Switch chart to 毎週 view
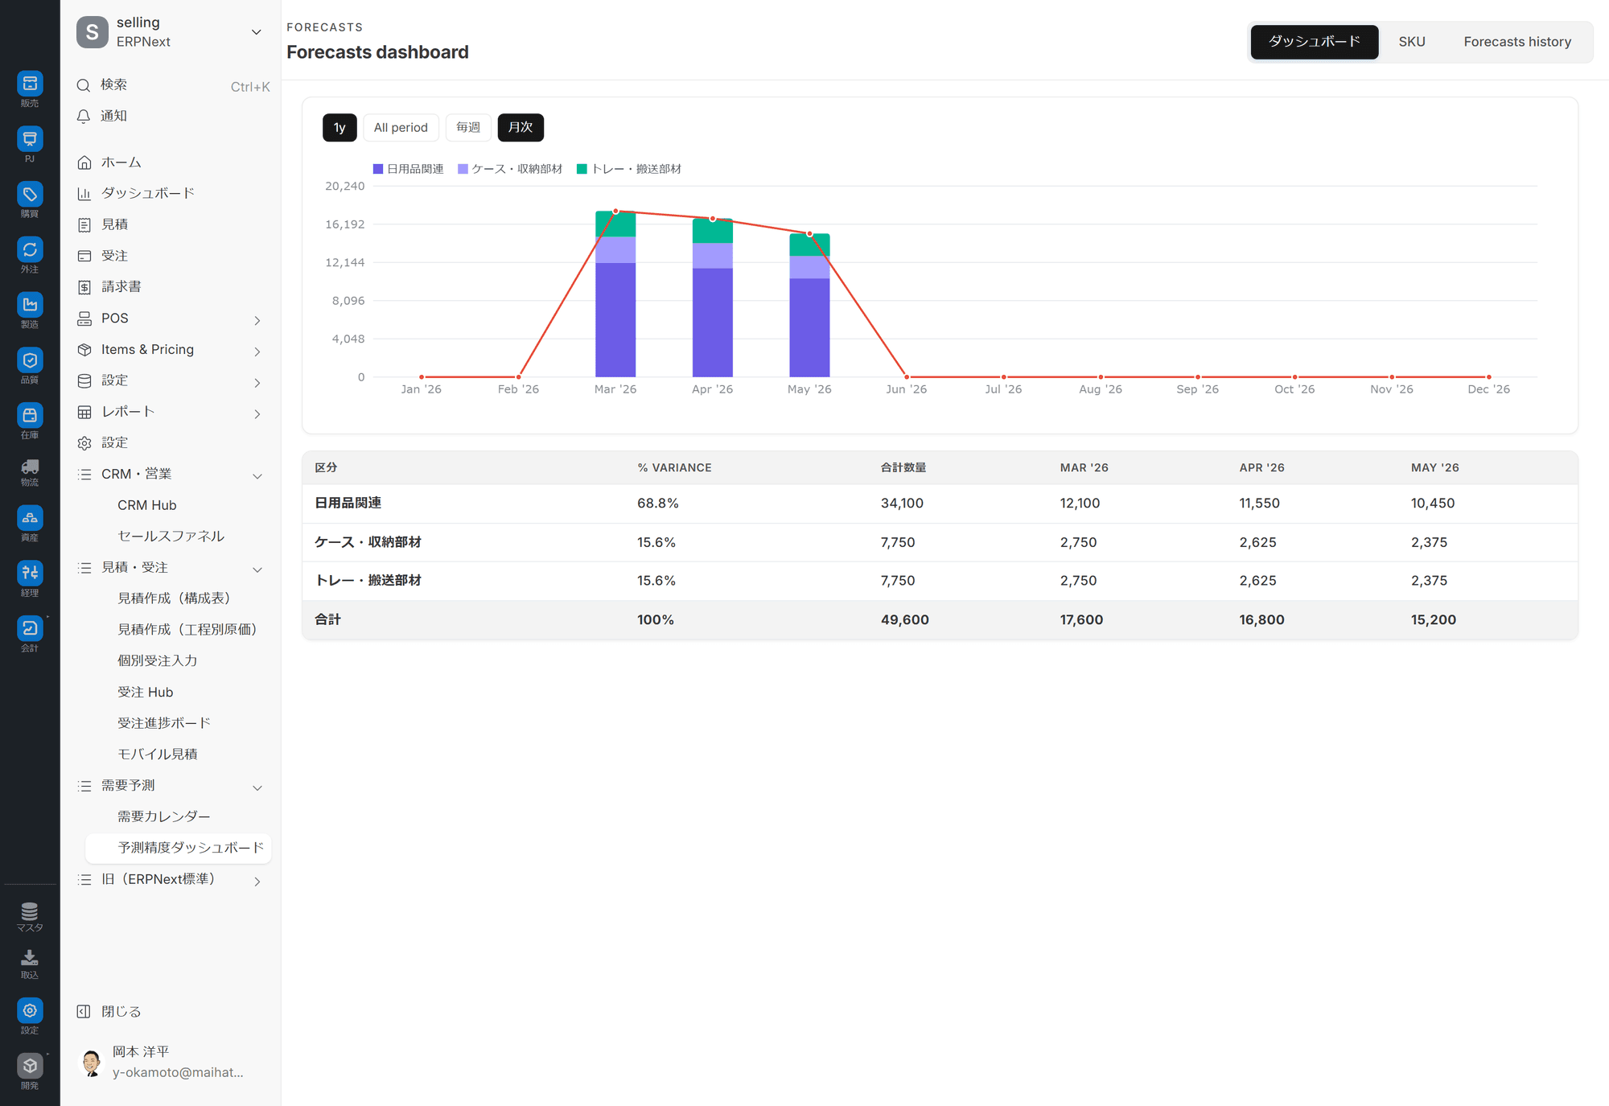Viewport: 1609px width, 1106px height. pyautogui.click(x=468, y=127)
